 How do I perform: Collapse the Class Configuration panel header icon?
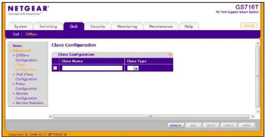[55, 55]
